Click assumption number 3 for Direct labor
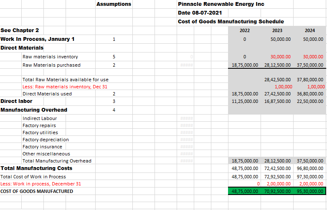 point(114,101)
